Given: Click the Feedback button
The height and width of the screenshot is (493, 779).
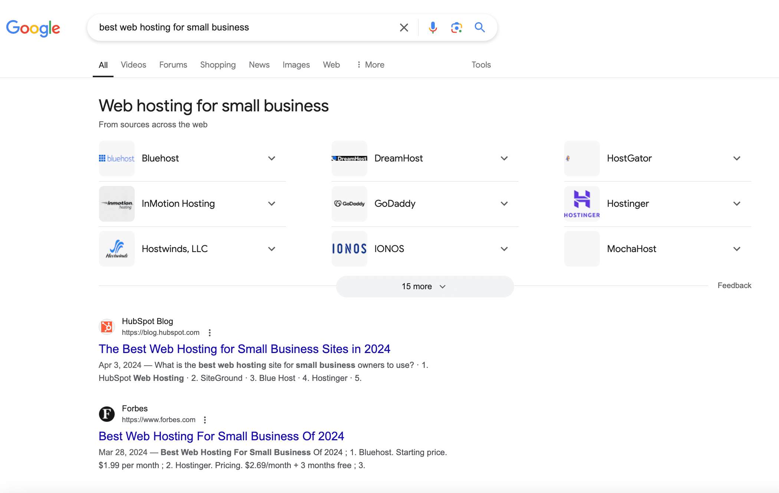Looking at the screenshot, I should coord(734,286).
